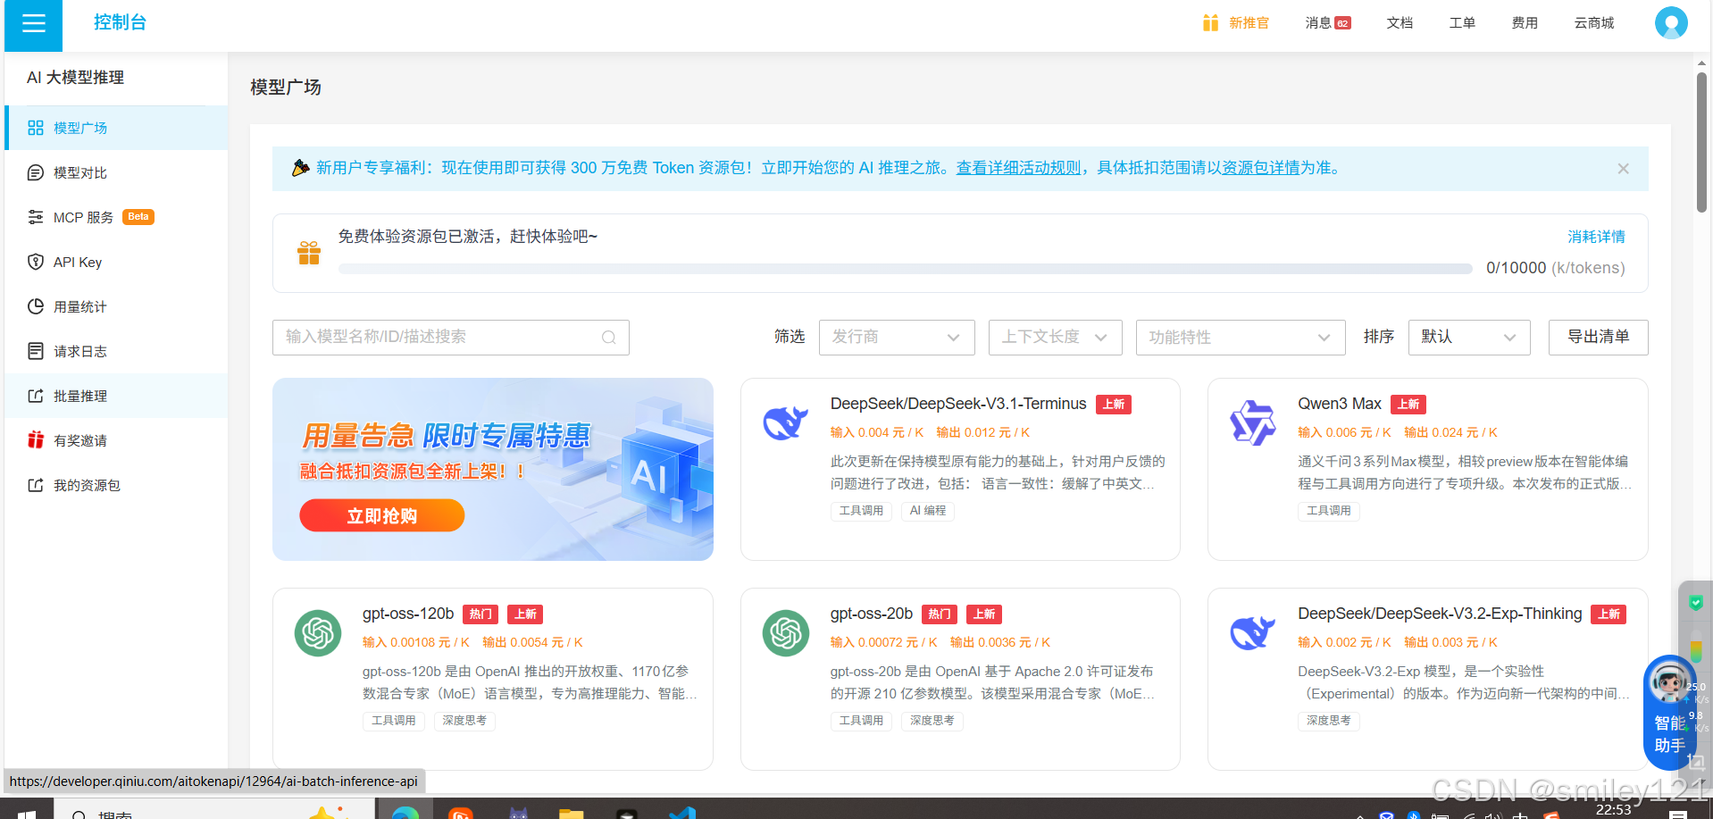The height and width of the screenshot is (819, 1713).
Task: Click the 立即抢购 promo button
Action: click(381, 515)
